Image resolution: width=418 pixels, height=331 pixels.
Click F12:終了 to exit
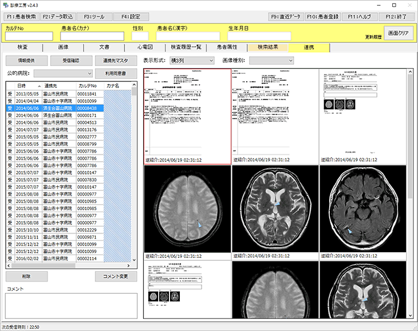pos(396,17)
